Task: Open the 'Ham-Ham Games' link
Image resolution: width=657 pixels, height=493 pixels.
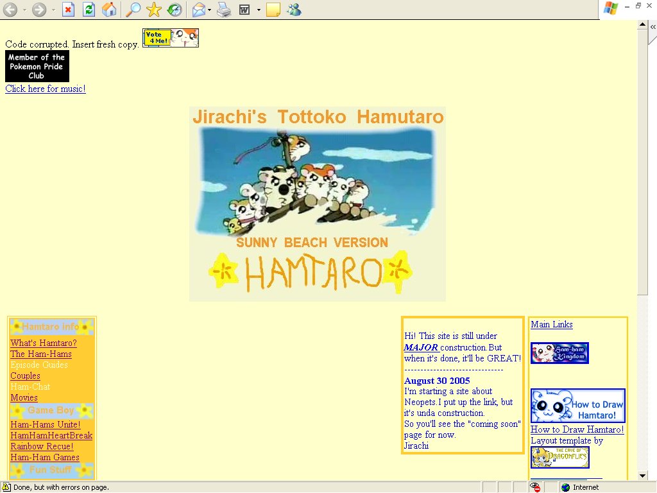Action: pos(45,457)
